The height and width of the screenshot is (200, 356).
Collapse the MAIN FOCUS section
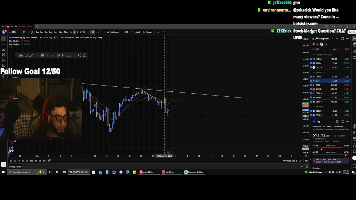(314, 72)
